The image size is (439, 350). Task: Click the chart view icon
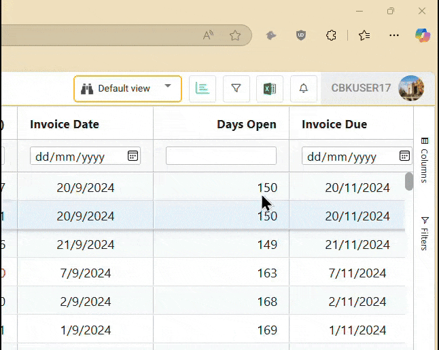click(x=203, y=89)
